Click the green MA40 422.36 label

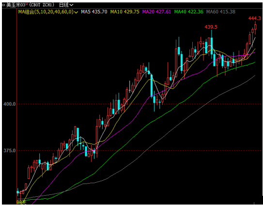tap(189, 12)
